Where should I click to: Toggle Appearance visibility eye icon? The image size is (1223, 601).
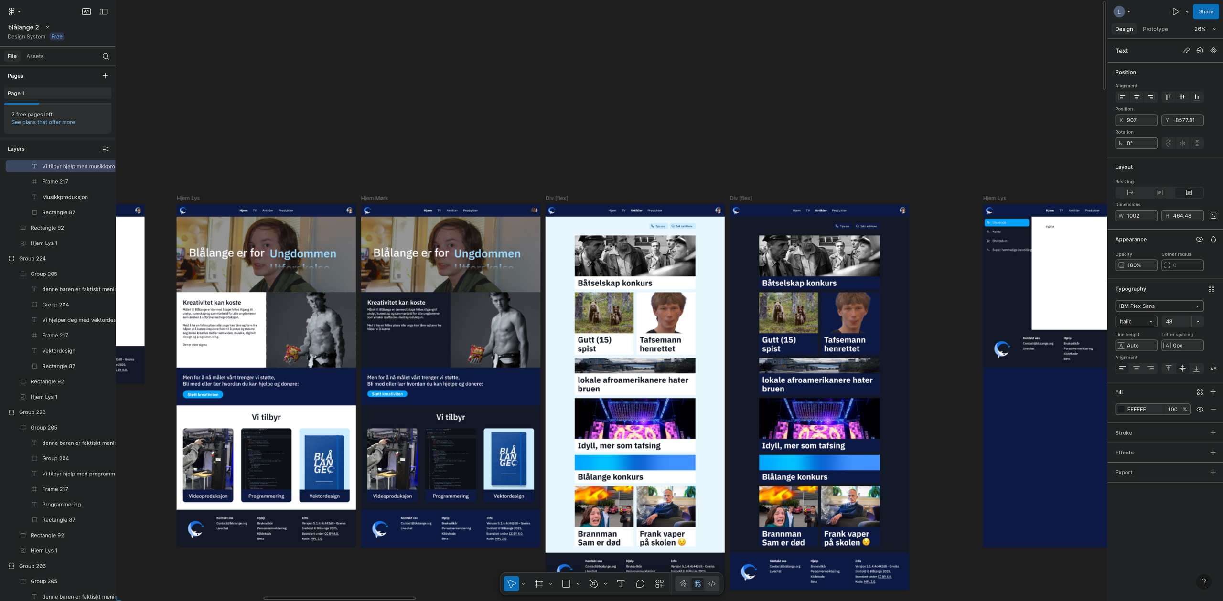pyautogui.click(x=1199, y=239)
